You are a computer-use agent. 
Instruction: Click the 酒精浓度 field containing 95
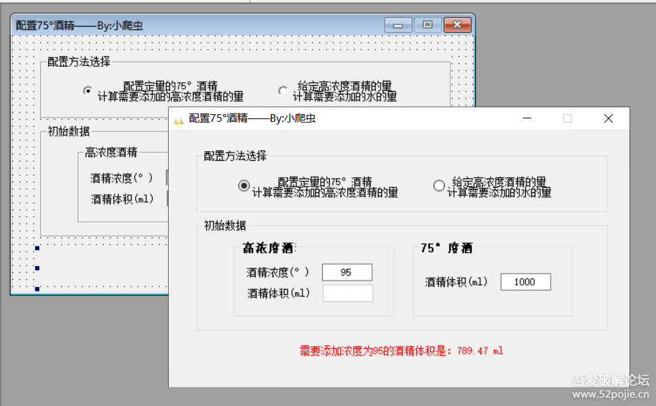[347, 272]
